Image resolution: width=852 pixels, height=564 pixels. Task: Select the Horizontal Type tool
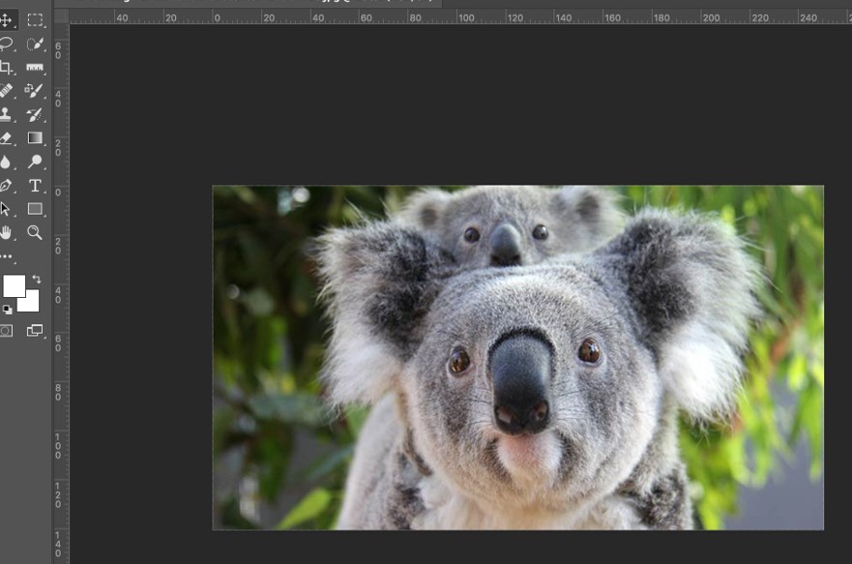click(35, 185)
